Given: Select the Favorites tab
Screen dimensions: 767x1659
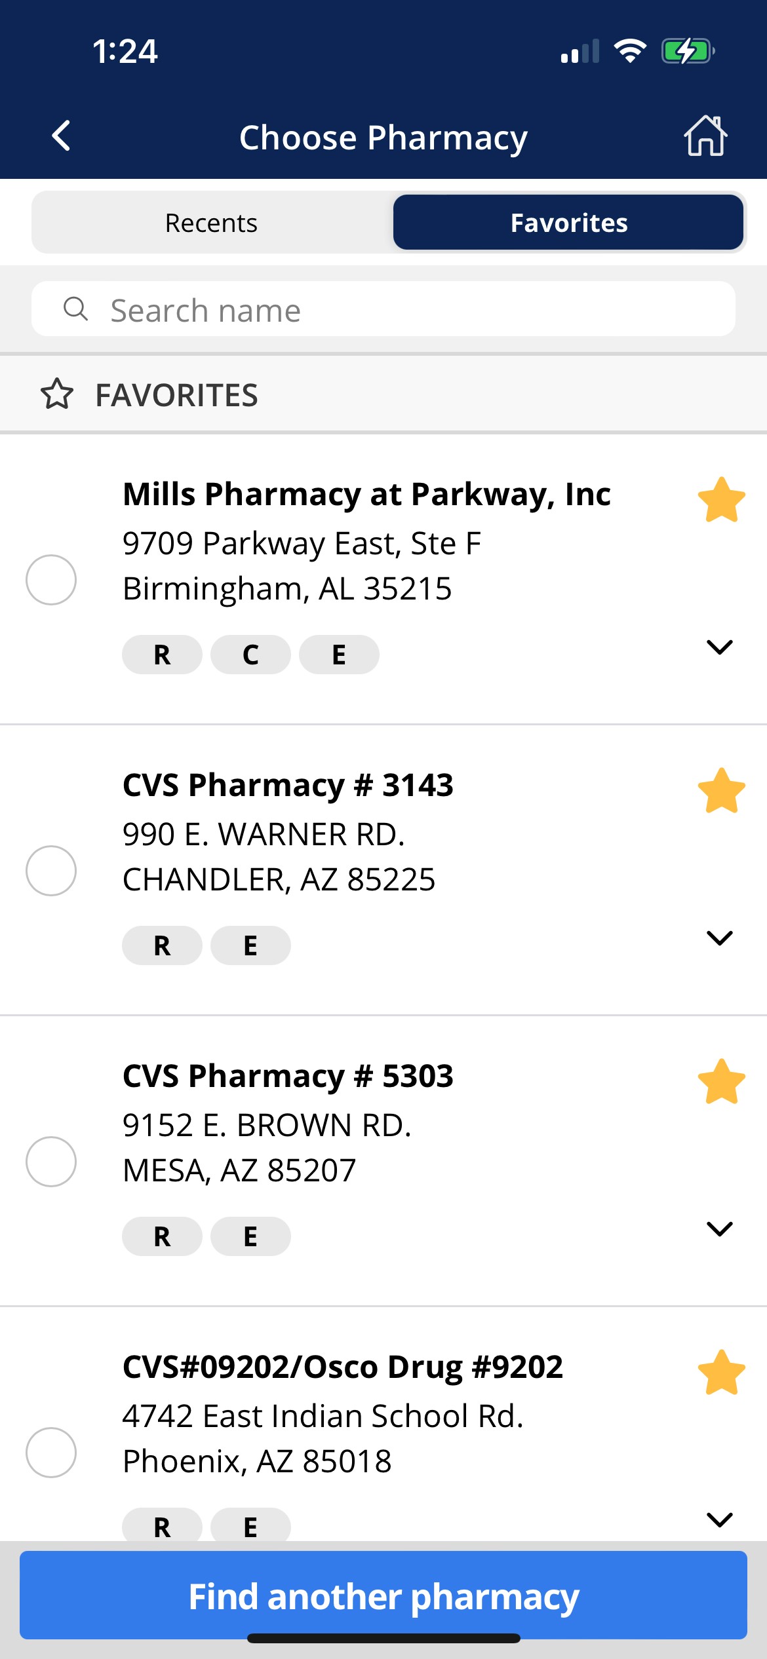Looking at the screenshot, I should tap(568, 223).
